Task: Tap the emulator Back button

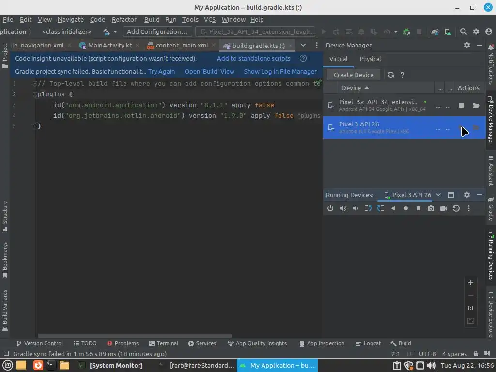Action: [x=393, y=208]
